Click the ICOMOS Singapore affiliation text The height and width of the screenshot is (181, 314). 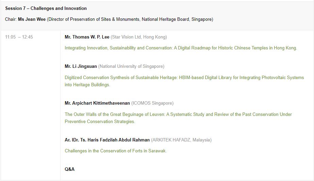[152, 103]
